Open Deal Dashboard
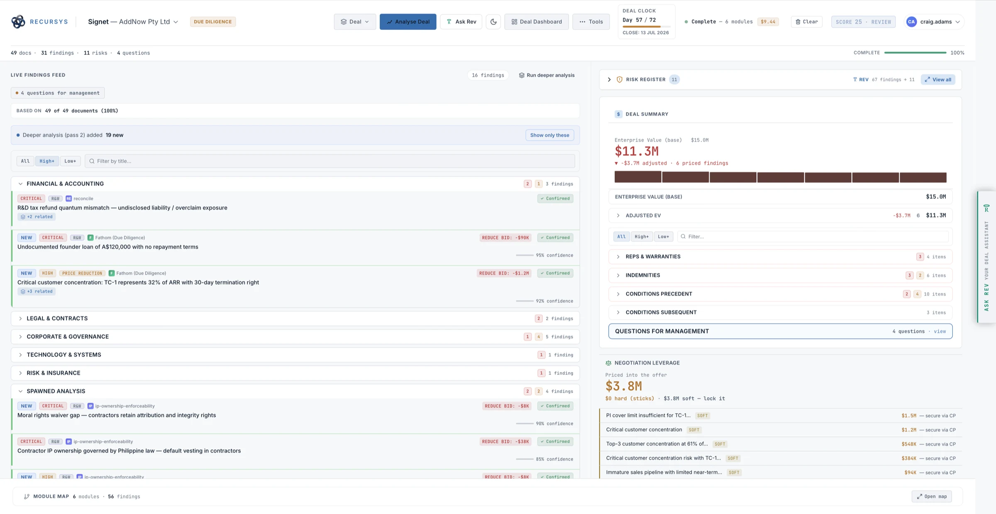 (x=537, y=22)
